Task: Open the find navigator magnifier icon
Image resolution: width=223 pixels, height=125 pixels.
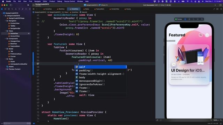Action: click(x=12, y=9)
